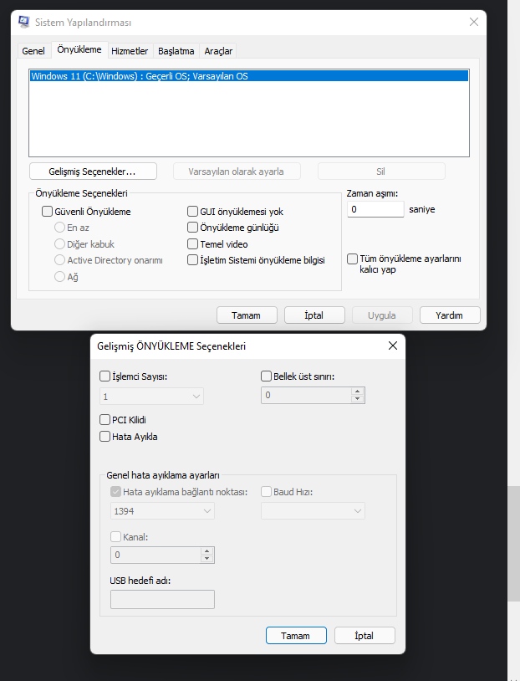
Task: Click Tamam in Sistem Yapılandırması window
Action: click(247, 315)
